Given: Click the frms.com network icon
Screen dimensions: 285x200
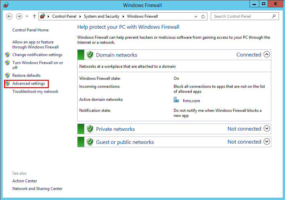Looking at the screenshot, I should coord(176,100).
